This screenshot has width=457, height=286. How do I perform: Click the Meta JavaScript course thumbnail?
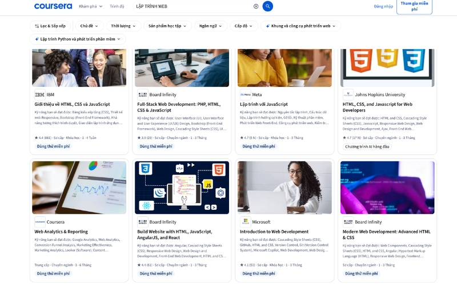(284, 67)
